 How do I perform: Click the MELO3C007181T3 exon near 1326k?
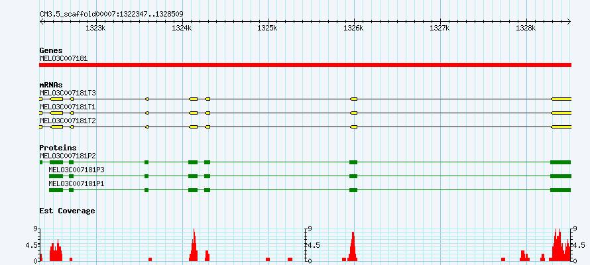(353, 99)
